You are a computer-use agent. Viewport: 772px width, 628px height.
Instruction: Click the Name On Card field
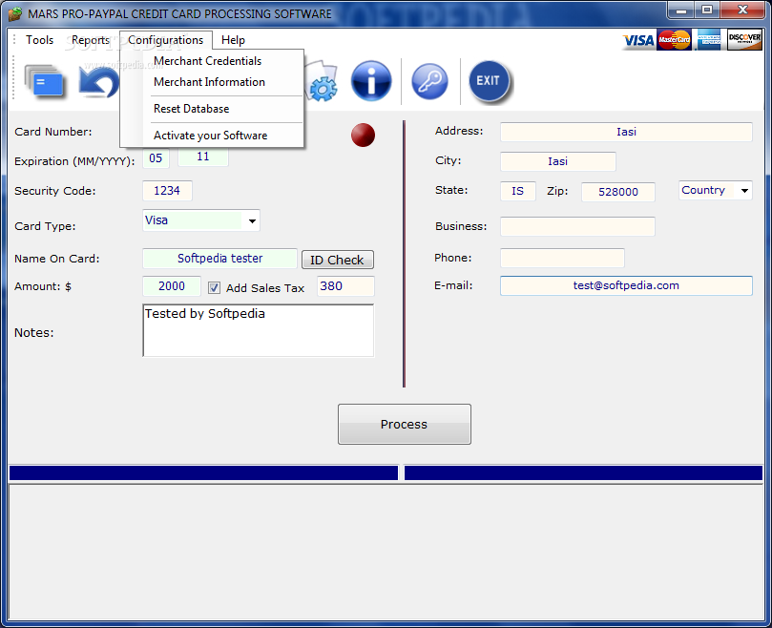click(x=220, y=259)
